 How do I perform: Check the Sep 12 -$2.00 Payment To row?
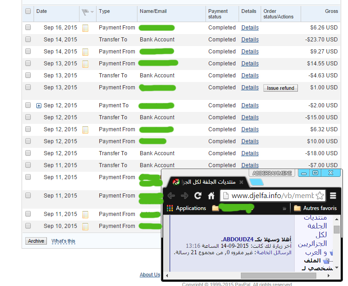[28, 105]
